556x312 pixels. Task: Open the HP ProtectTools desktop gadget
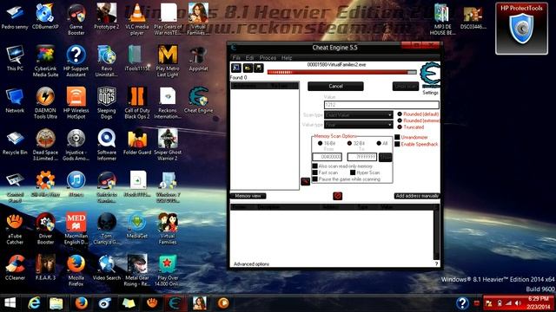pos(521,29)
